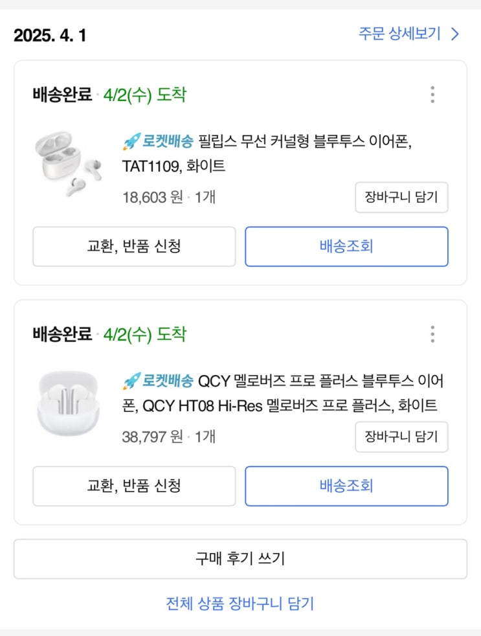Select 교환, 반품 신청 for the QCY earbuds

tap(134, 486)
